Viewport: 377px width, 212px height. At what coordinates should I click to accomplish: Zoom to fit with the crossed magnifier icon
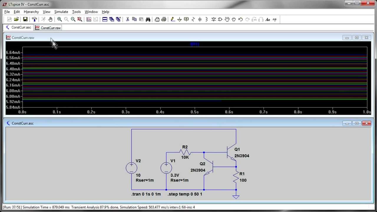[x=80, y=19]
